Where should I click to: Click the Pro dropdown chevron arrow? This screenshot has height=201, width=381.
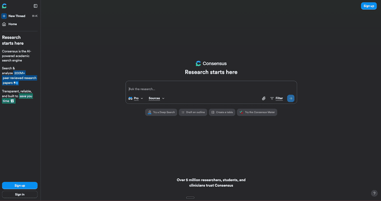coord(142,99)
